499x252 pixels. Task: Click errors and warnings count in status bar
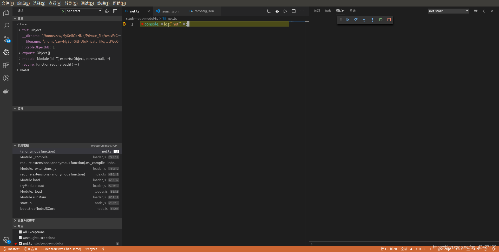click(30, 249)
